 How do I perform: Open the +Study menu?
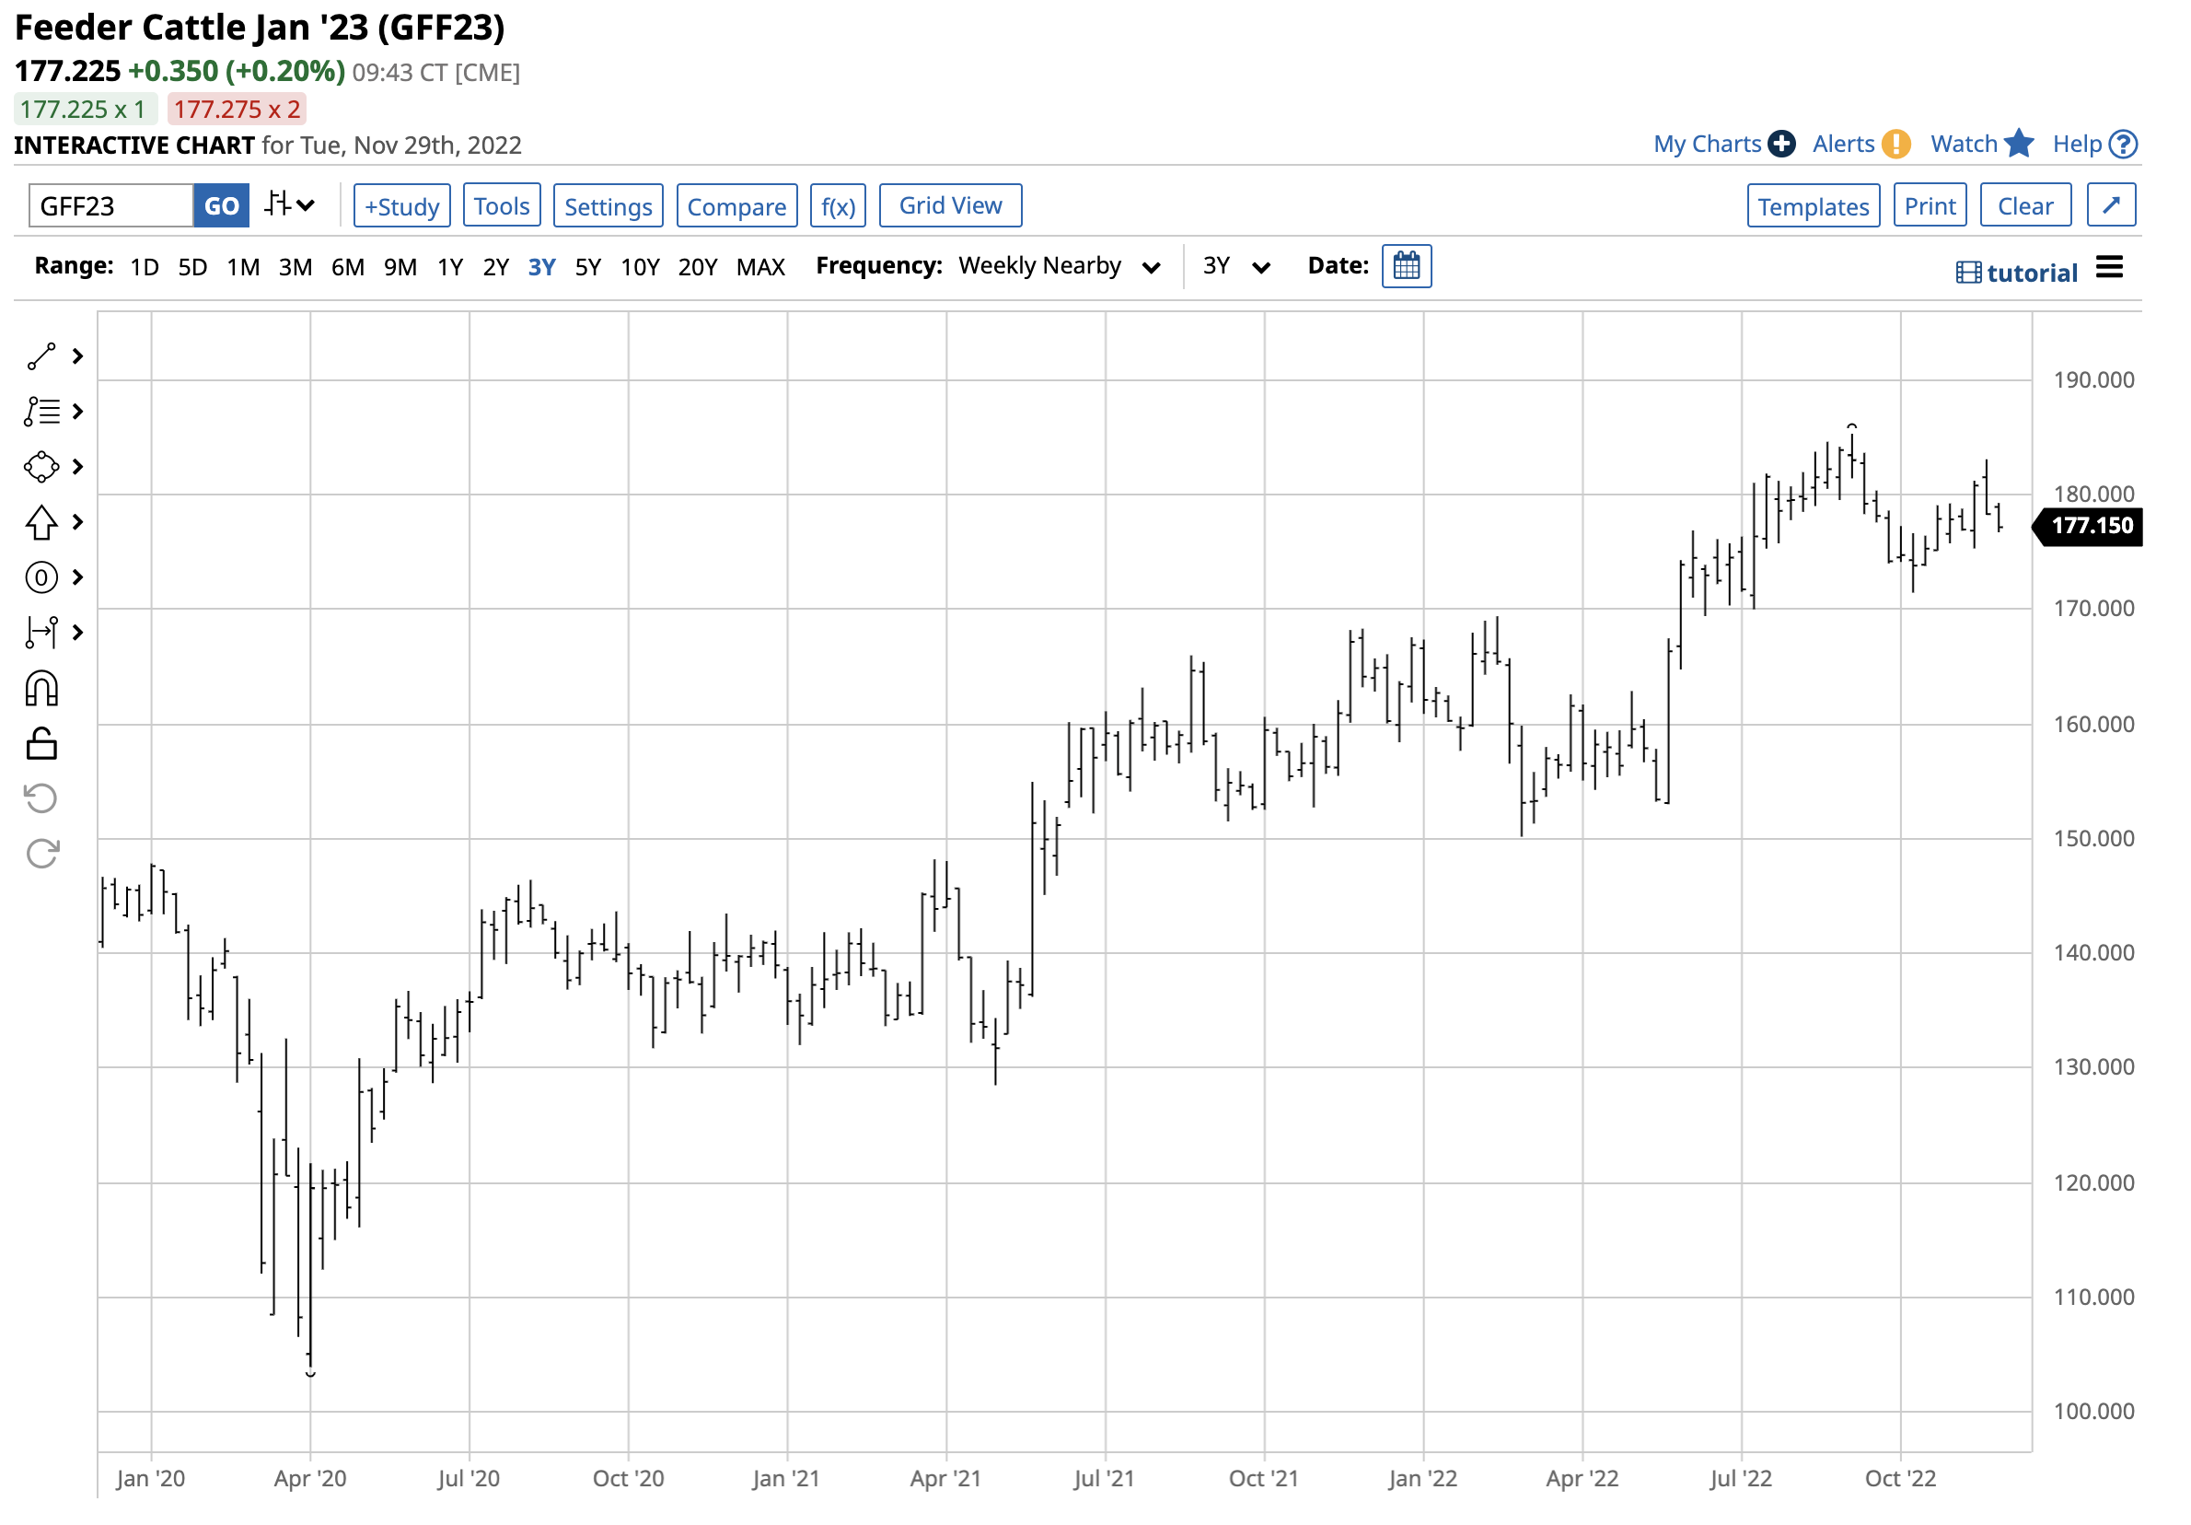[x=400, y=206]
